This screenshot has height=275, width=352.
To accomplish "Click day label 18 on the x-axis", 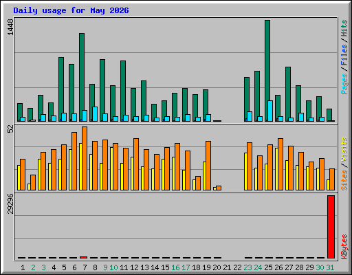I will coord(196,267).
